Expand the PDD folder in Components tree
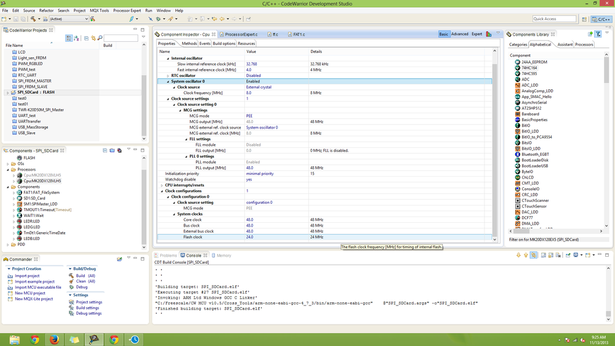 coord(8,244)
